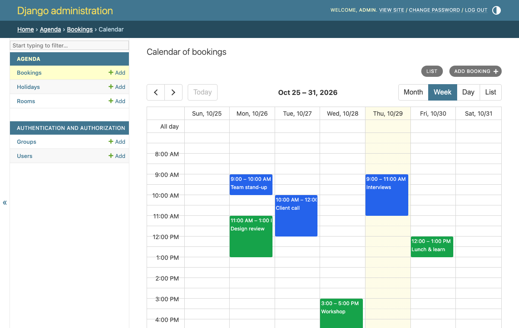Open the Lunch & learn event
This screenshot has width=519, height=328.
click(432, 247)
